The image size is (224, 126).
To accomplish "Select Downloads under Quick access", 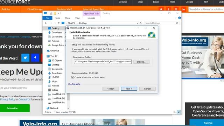I will point(57,33).
